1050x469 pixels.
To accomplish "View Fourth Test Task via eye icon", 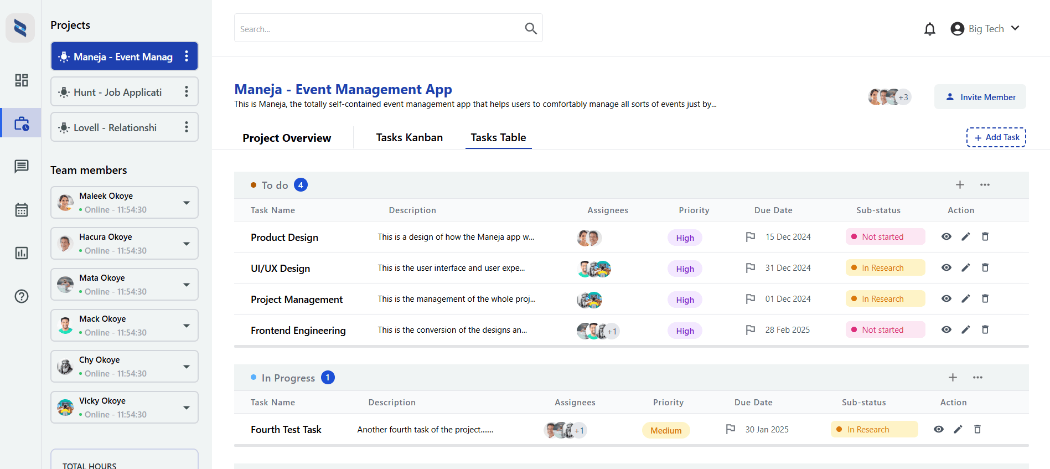I will pos(938,430).
